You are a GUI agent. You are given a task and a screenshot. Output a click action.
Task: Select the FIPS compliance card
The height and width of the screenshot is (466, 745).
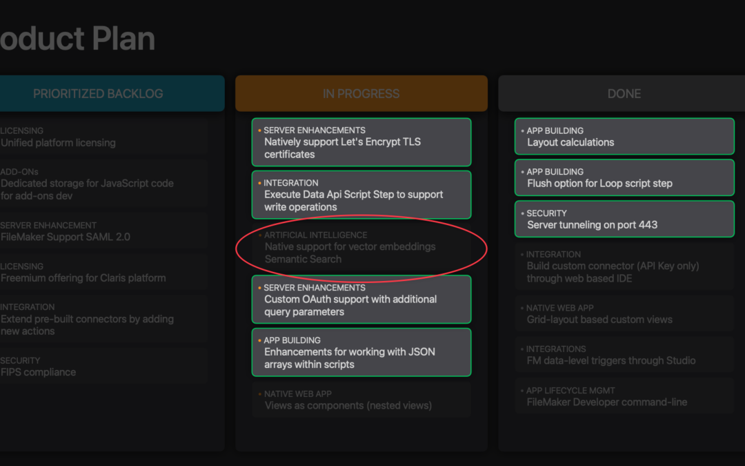(x=103, y=367)
